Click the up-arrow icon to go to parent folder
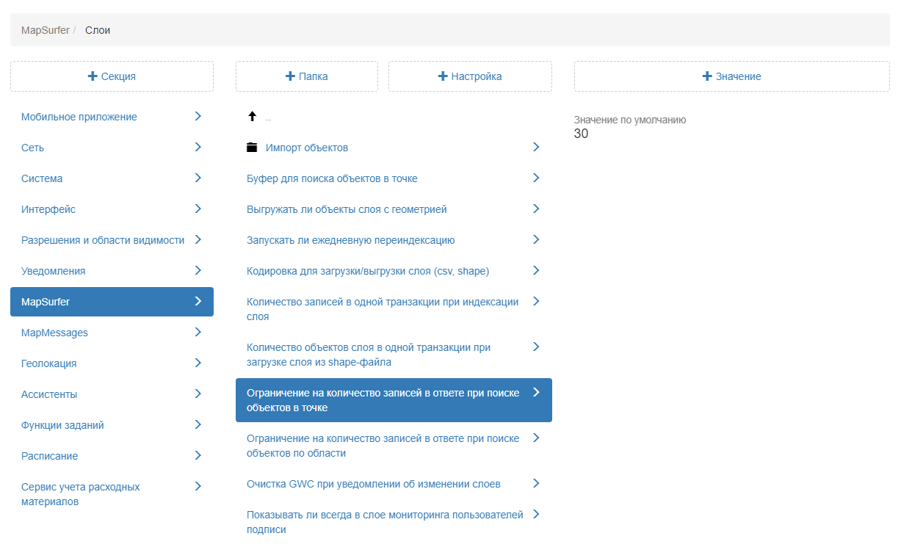 [x=252, y=116]
